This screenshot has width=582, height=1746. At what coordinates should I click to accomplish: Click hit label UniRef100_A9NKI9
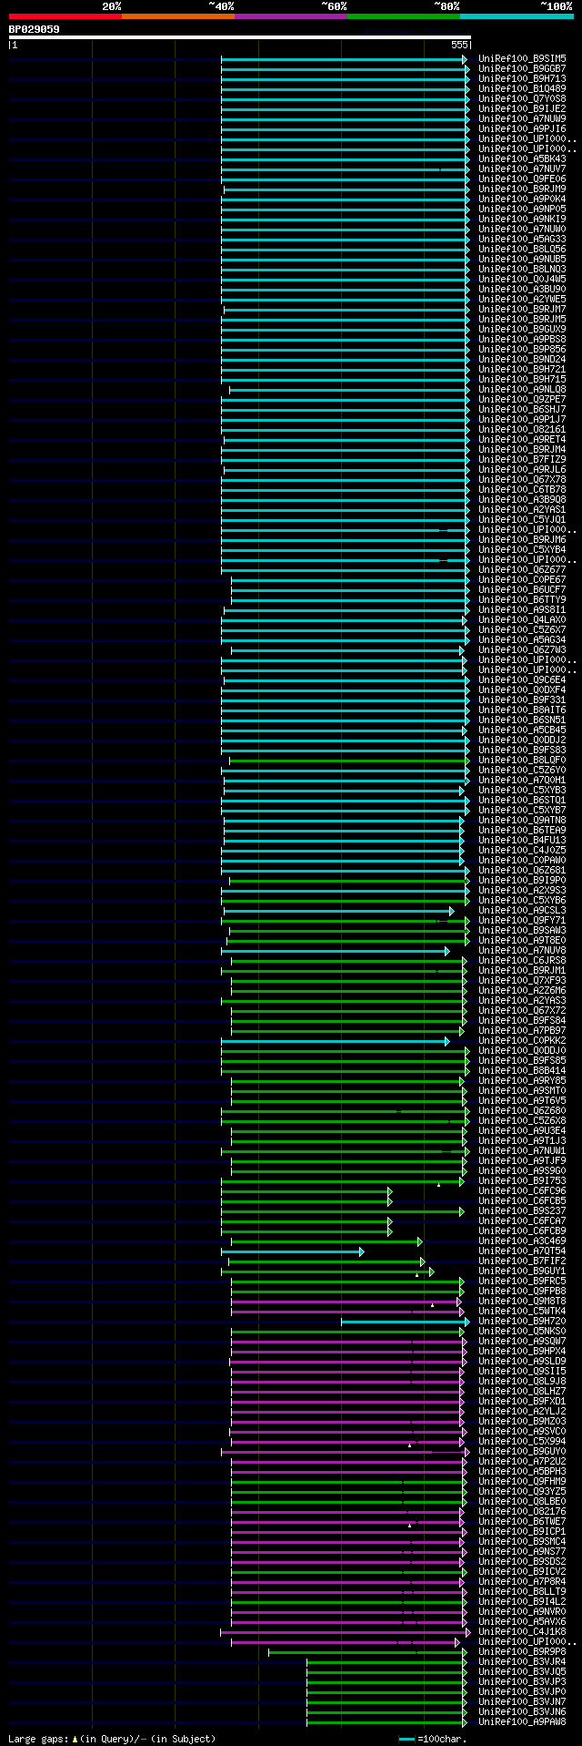click(522, 220)
